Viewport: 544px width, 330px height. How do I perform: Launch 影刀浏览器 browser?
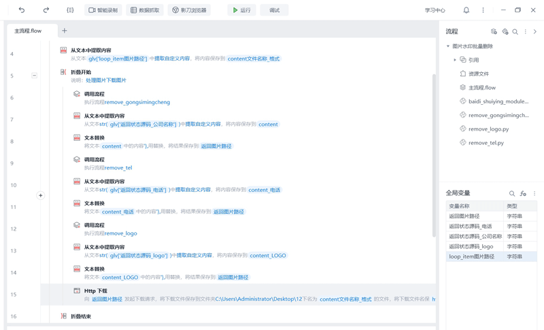coord(189,10)
